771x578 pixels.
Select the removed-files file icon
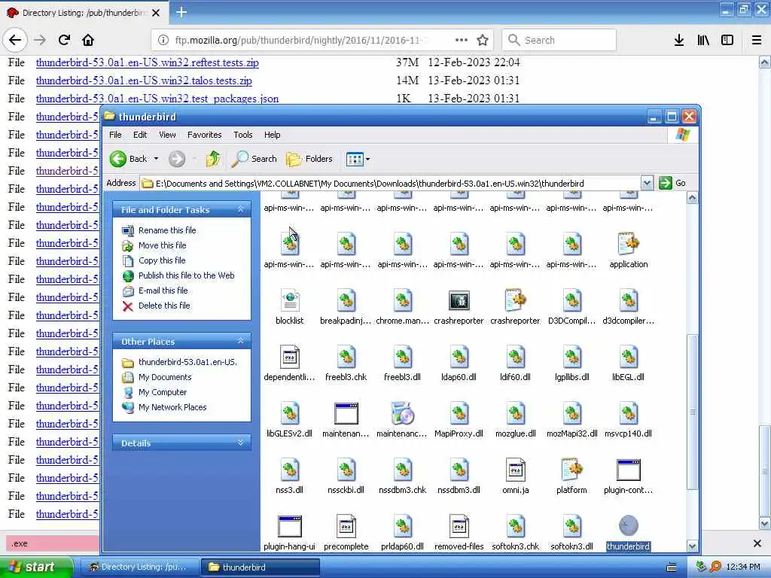pyautogui.click(x=459, y=526)
